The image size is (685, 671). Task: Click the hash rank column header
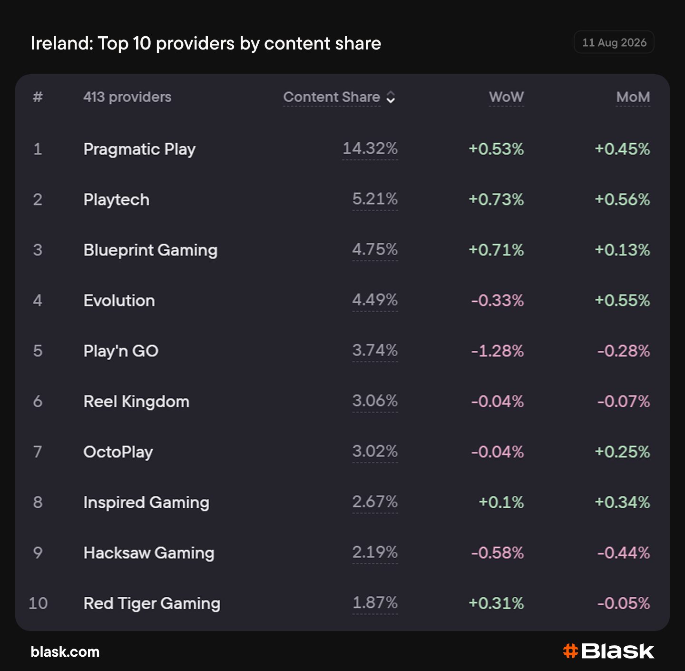point(38,97)
